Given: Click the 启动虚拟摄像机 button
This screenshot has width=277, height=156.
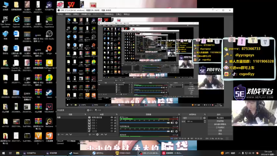Looking at the screenshot, I should (220, 124).
